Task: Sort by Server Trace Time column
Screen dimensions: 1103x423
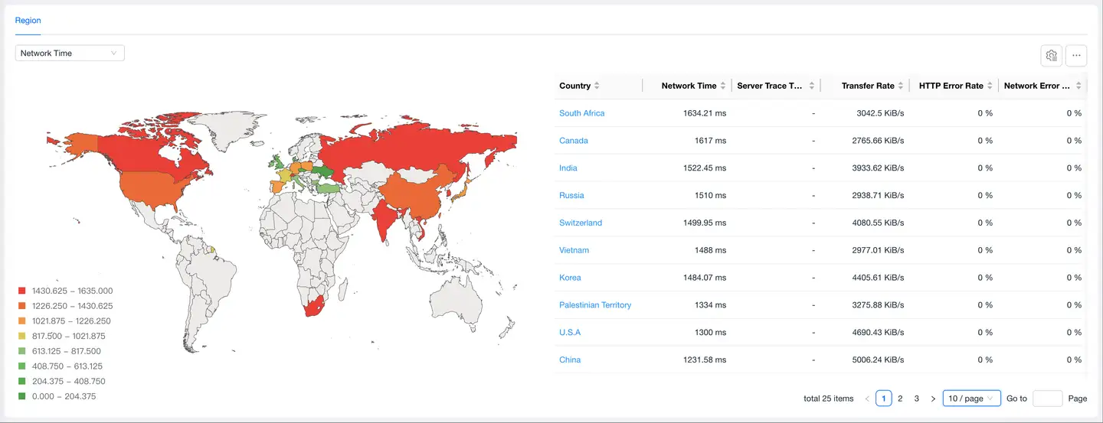Action: tap(811, 86)
